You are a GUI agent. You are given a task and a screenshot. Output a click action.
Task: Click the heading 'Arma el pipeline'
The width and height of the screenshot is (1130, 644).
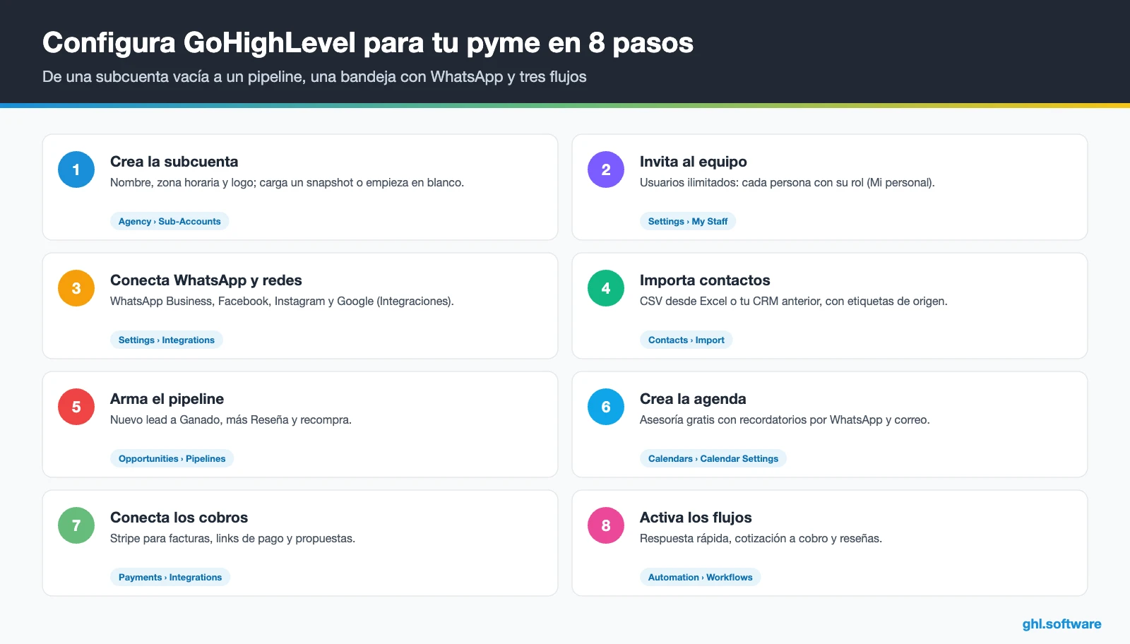tap(167, 399)
